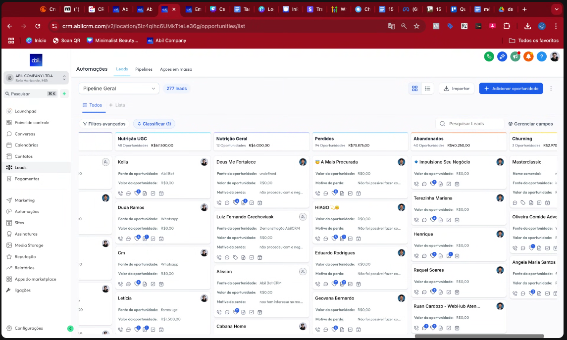
Task: Switch to the list view icon
Action: click(427, 89)
